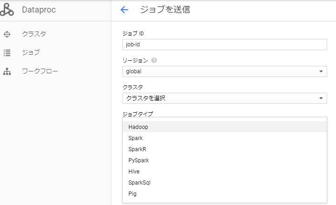
Task: Open the クラスタを選択 dropdown
Action: pyautogui.click(x=225, y=98)
